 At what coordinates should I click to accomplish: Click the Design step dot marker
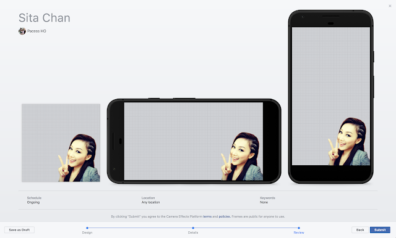(87, 228)
